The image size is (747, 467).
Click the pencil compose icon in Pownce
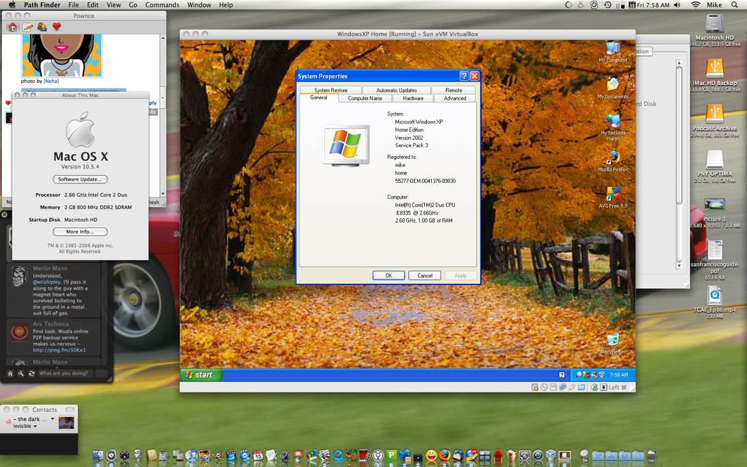27,27
